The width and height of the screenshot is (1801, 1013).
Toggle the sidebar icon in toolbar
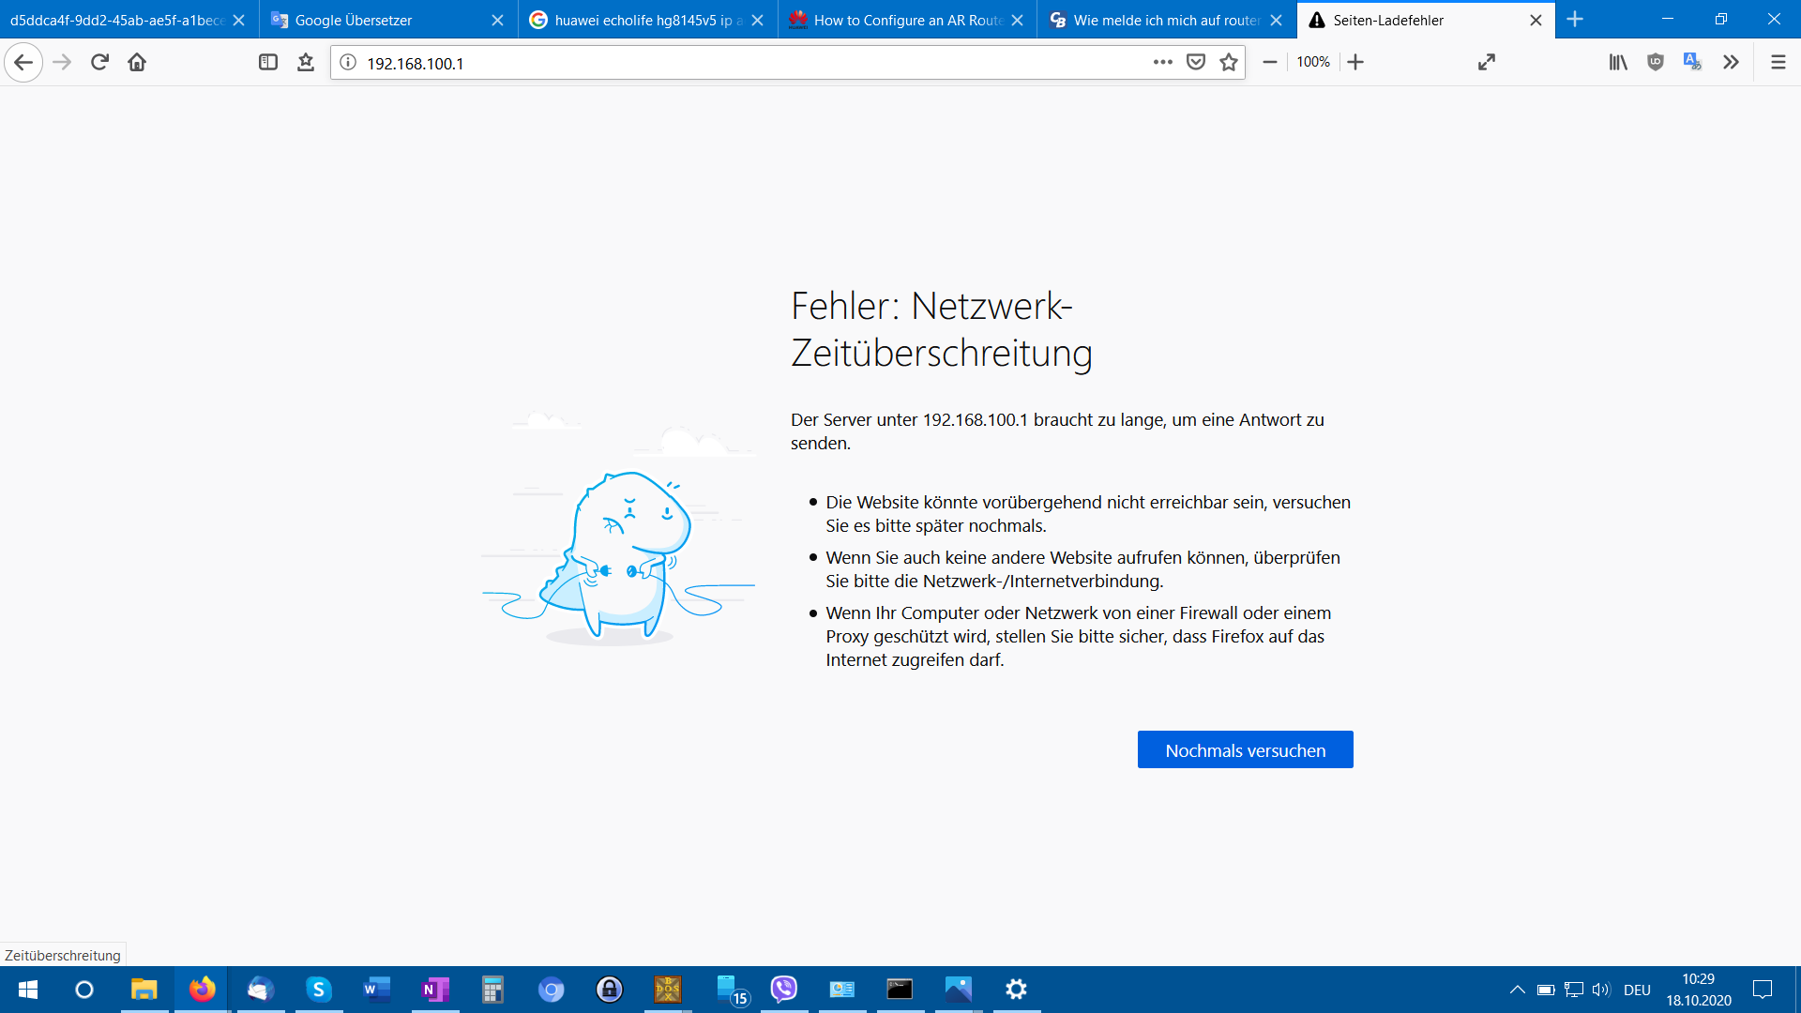(268, 62)
